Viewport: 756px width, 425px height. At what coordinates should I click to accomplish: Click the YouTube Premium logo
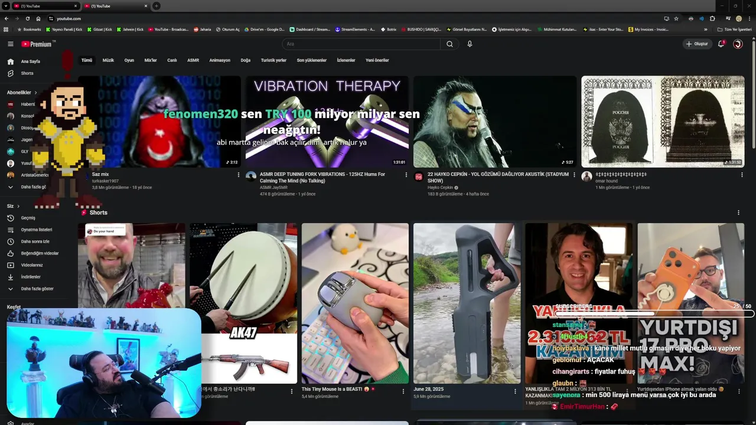click(37, 44)
